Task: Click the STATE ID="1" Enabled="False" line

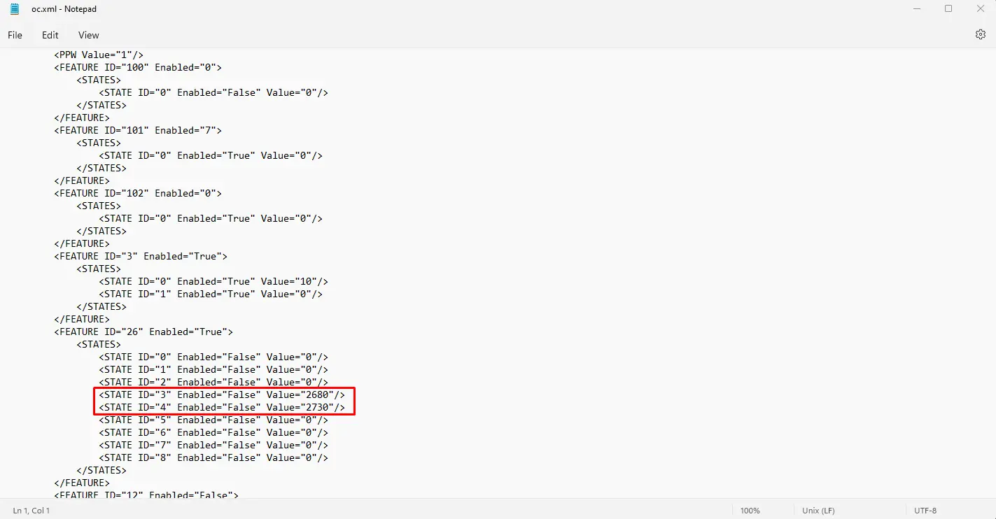Action: [213, 369]
